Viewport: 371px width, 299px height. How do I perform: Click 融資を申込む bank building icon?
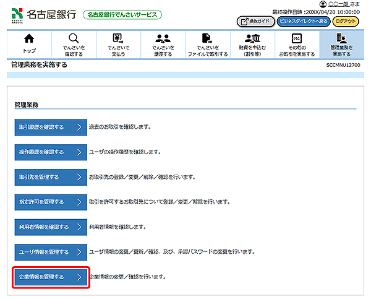pos(252,40)
